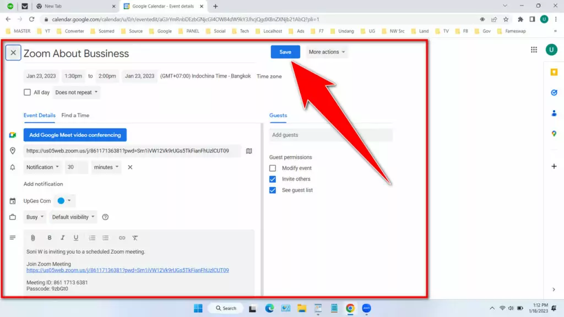Screen dimensions: 564x317
Task: Edit the event title field
Action: pos(139,53)
